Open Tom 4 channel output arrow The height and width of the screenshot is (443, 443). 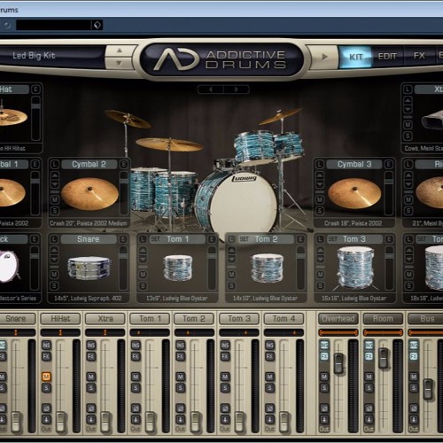pos(269,419)
